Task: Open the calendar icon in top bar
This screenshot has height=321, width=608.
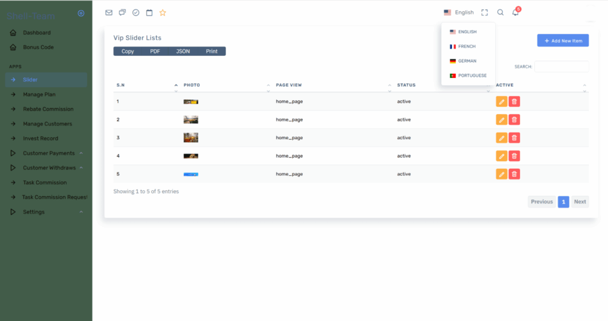Action: click(149, 12)
